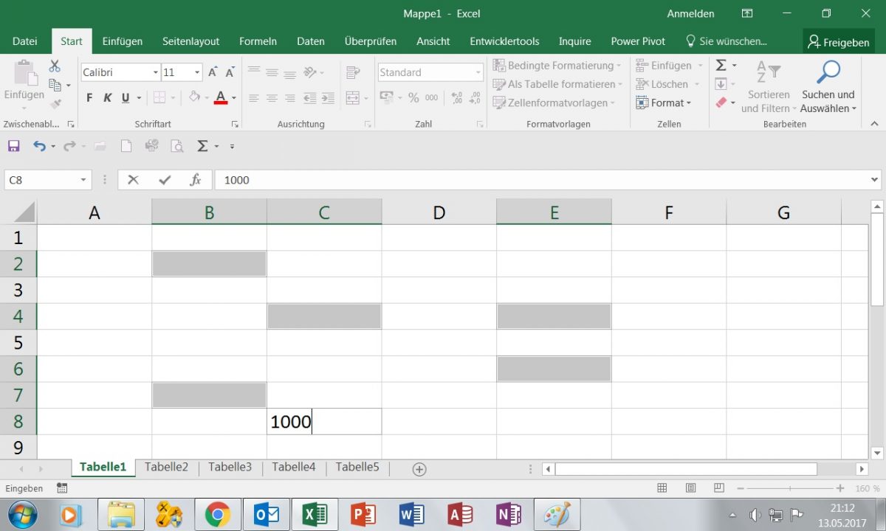The height and width of the screenshot is (531, 886).
Task: Switch to the Formeln ribbon tab
Action: click(x=258, y=41)
